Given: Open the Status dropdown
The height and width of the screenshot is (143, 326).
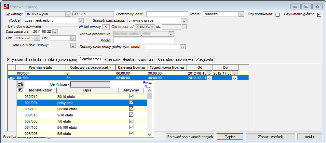Looking at the screenshot, I should point(241,14).
